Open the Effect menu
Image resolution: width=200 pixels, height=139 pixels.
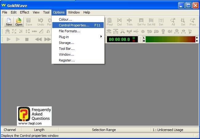pyautogui.click(x=25, y=12)
